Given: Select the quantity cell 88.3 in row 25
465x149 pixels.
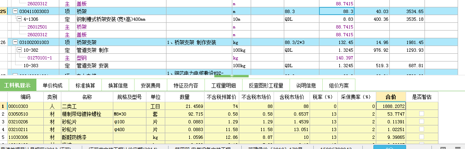Looking at the screenshot, I should click(x=337, y=11).
